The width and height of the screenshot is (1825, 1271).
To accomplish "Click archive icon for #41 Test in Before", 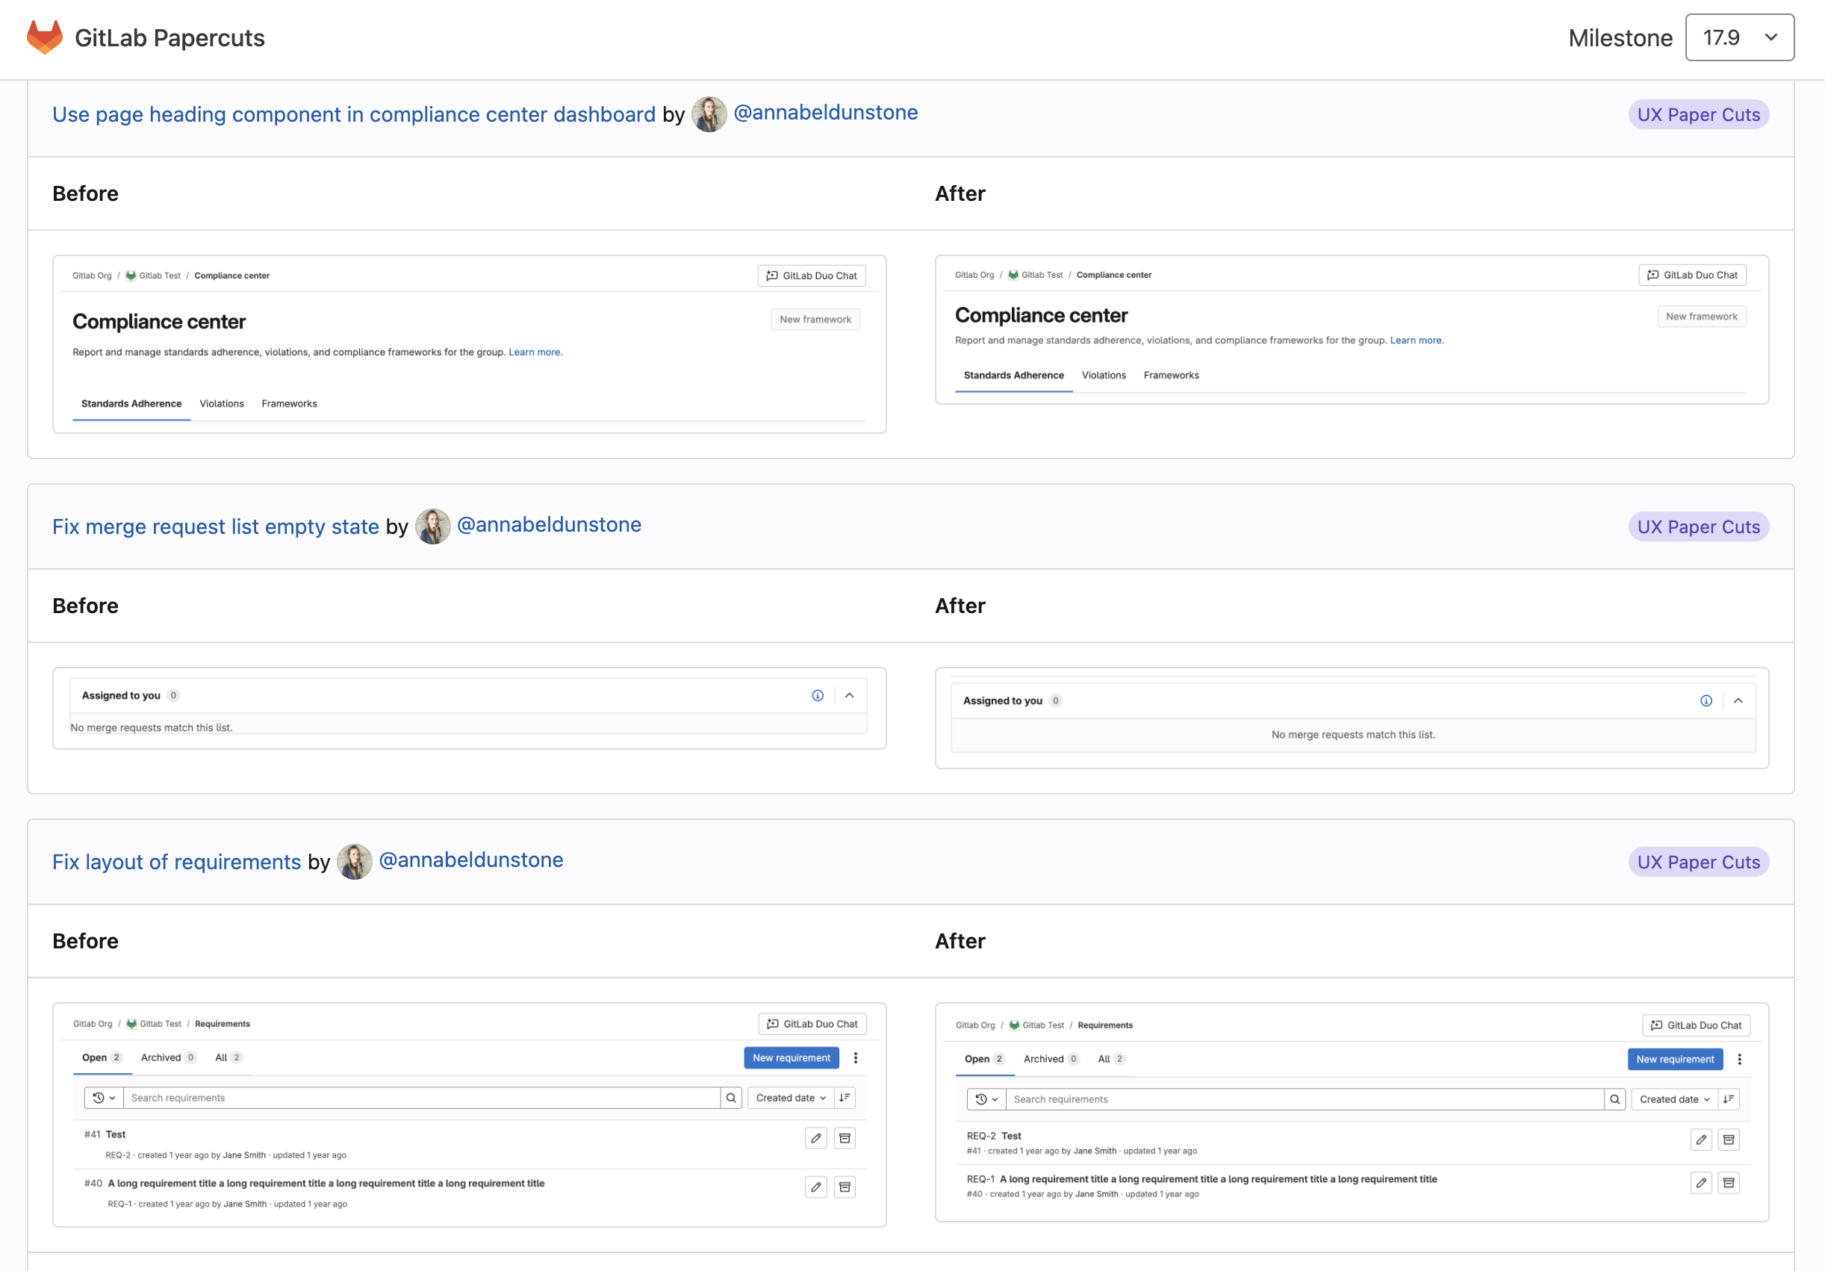I will coord(844,1138).
